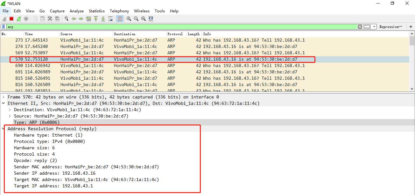Click the display filter bookmark icon
Image resolution: width=415 pixels, height=195 pixels.
point(4,27)
